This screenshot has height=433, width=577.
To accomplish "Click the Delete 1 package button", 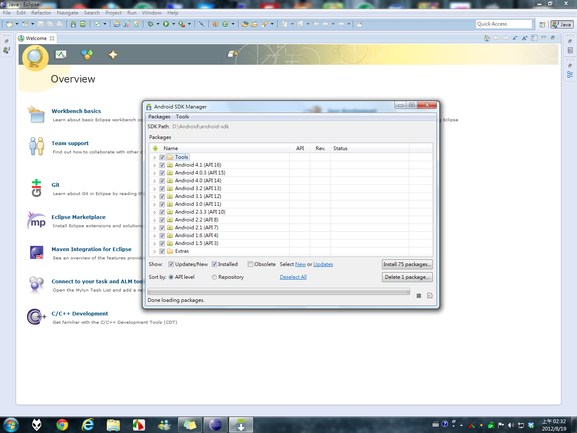I will pyautogui.click(x=407, y=277).
